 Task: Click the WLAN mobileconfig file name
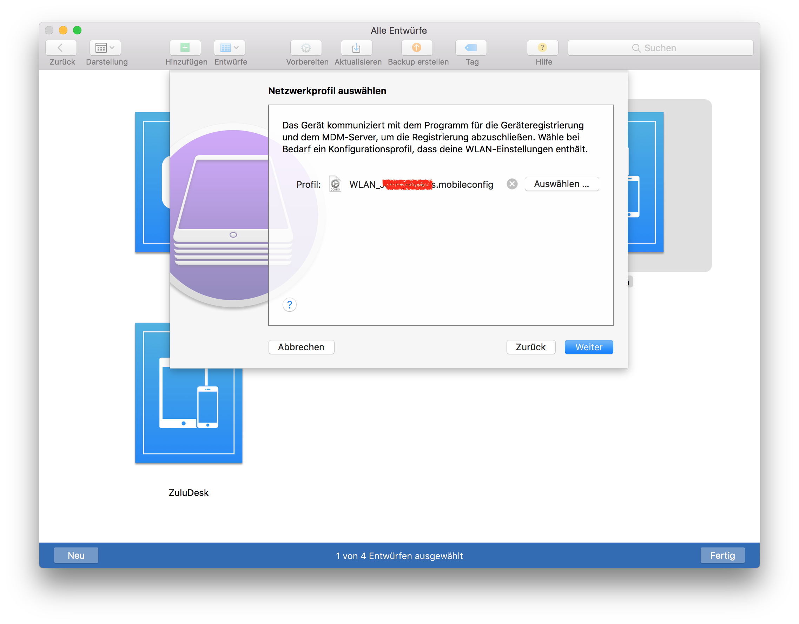(421, 184)
